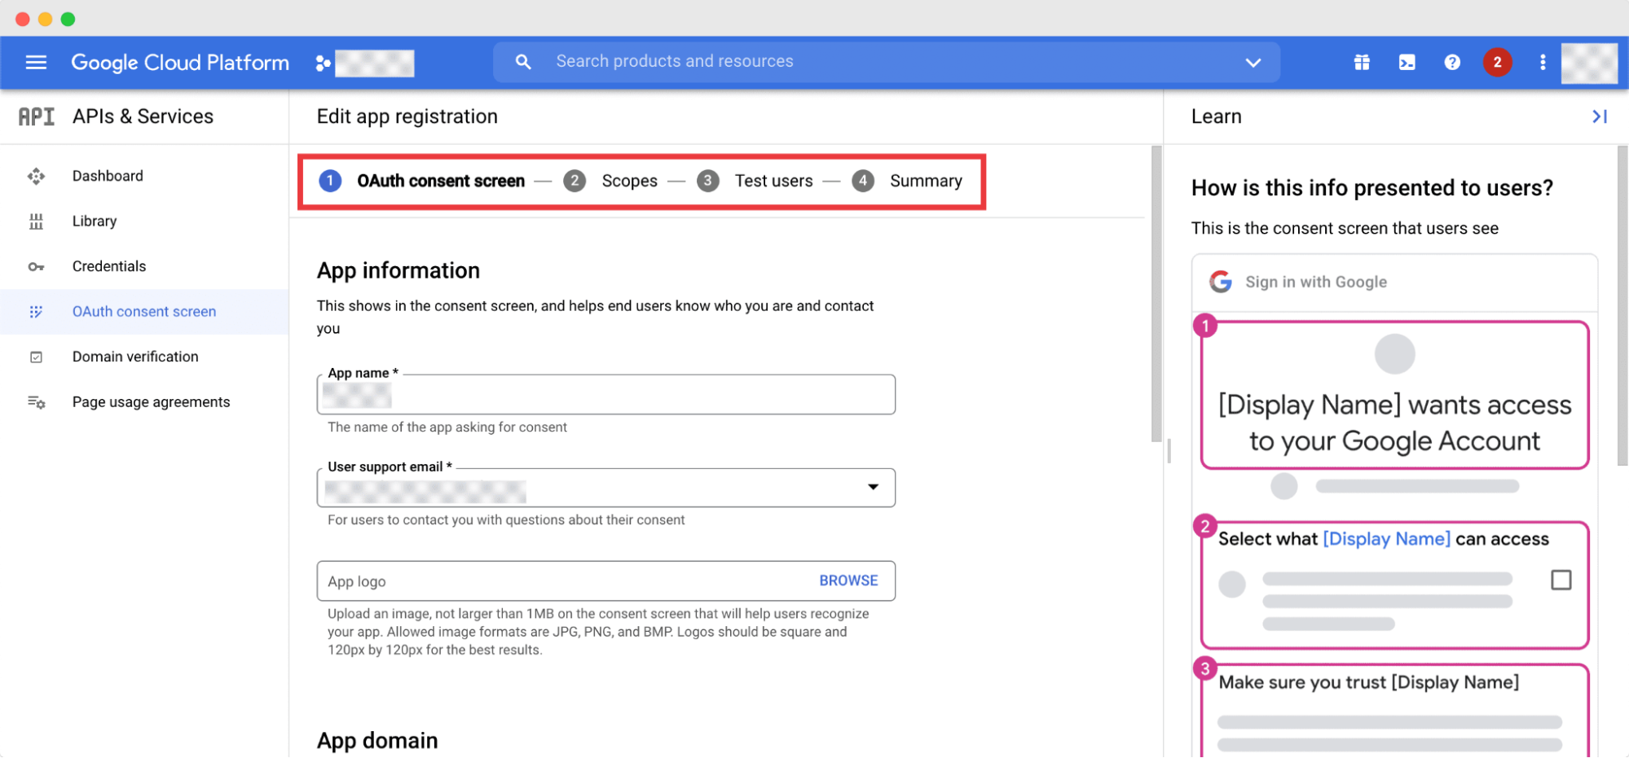Open the account avatar

tap(1589, 63)
